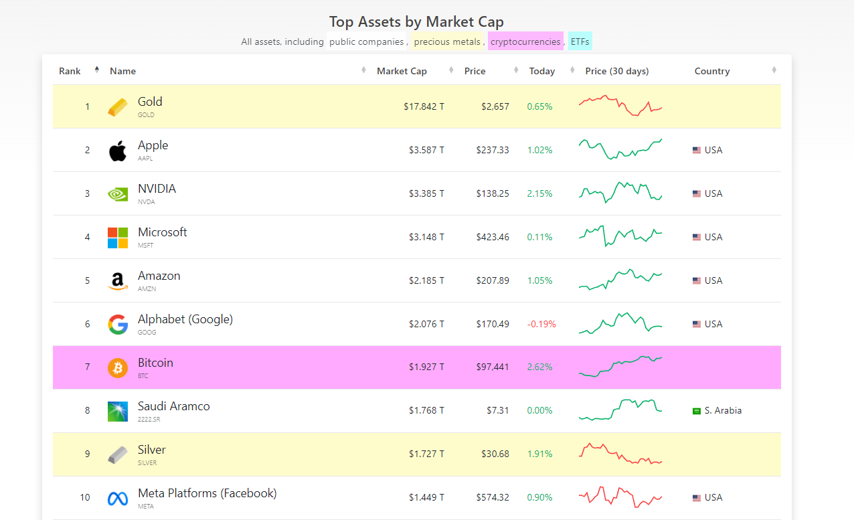The width and height of the screenshot is (854, 520).
Task: Click the Saudi Aramco 30-day price chart
Action: click(x=620, y=410)
